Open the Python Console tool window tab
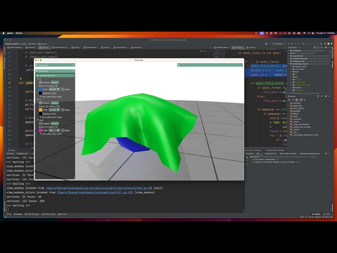 coord(49,215)
